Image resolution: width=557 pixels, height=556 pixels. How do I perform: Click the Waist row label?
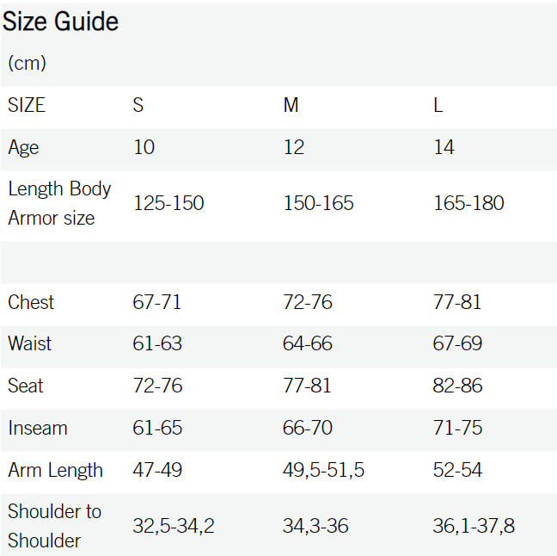30,343
